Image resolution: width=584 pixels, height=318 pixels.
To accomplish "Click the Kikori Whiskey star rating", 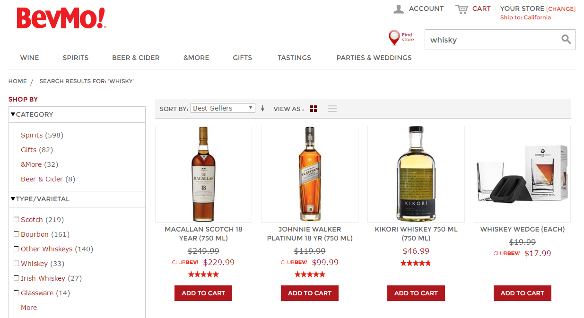I will pos(416,263).
